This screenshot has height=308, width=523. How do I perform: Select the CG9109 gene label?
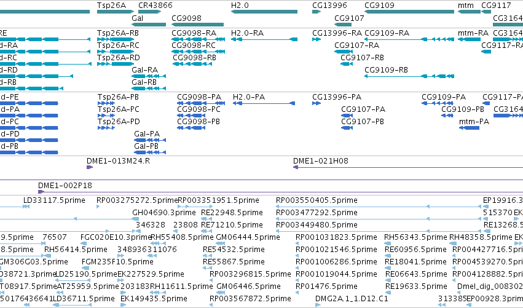(x=379, y=6)
